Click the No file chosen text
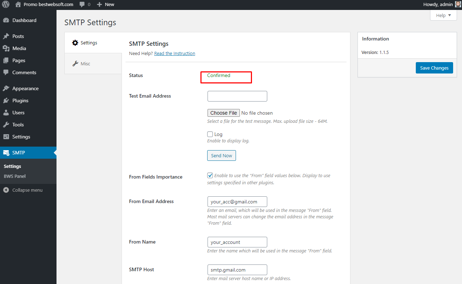The image size is (462, 284). coord(257,113)
